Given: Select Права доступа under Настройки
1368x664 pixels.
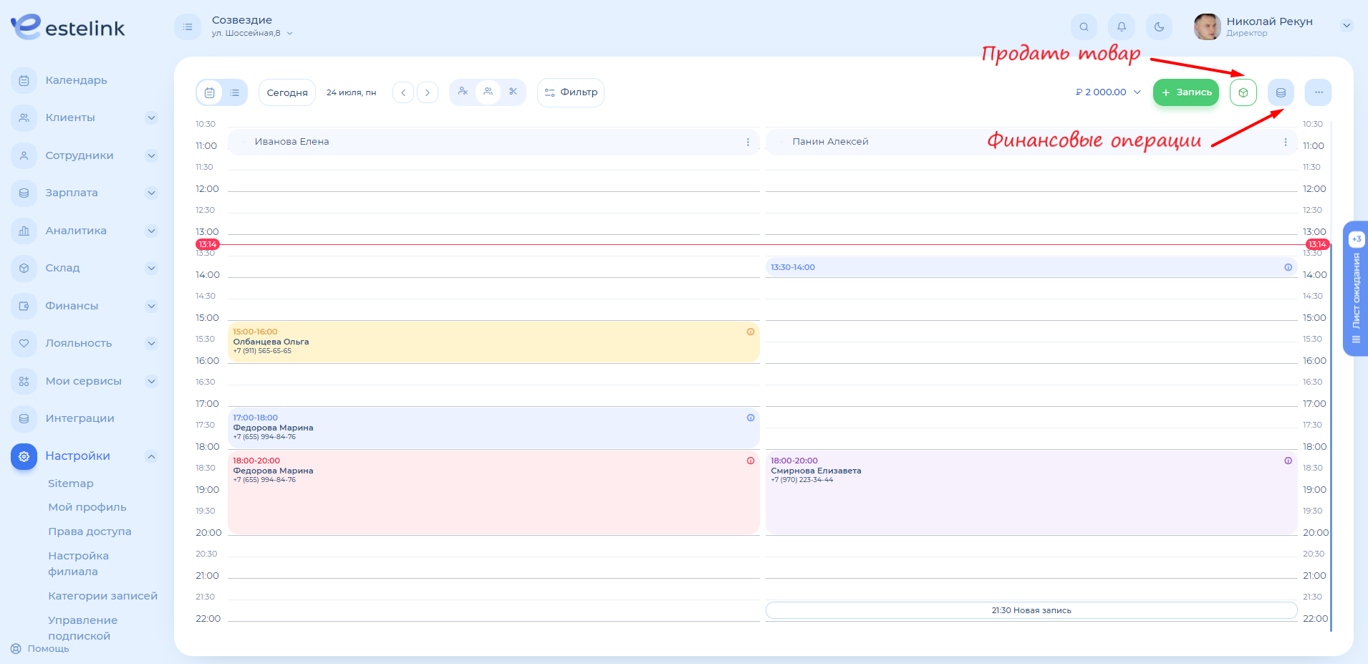Looking at the screenshot, I should pos(90,531).
